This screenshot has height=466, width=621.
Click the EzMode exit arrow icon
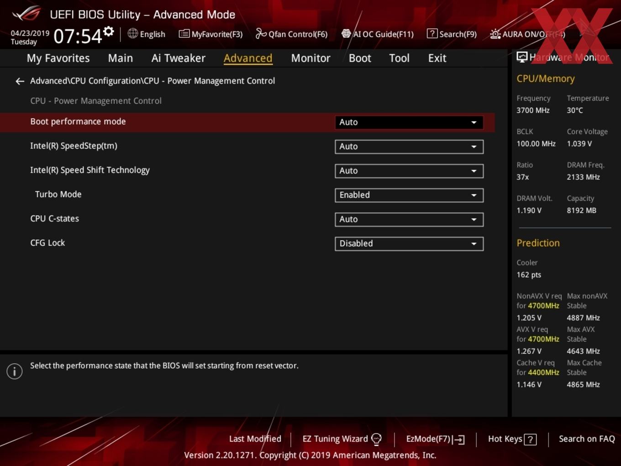459,440
